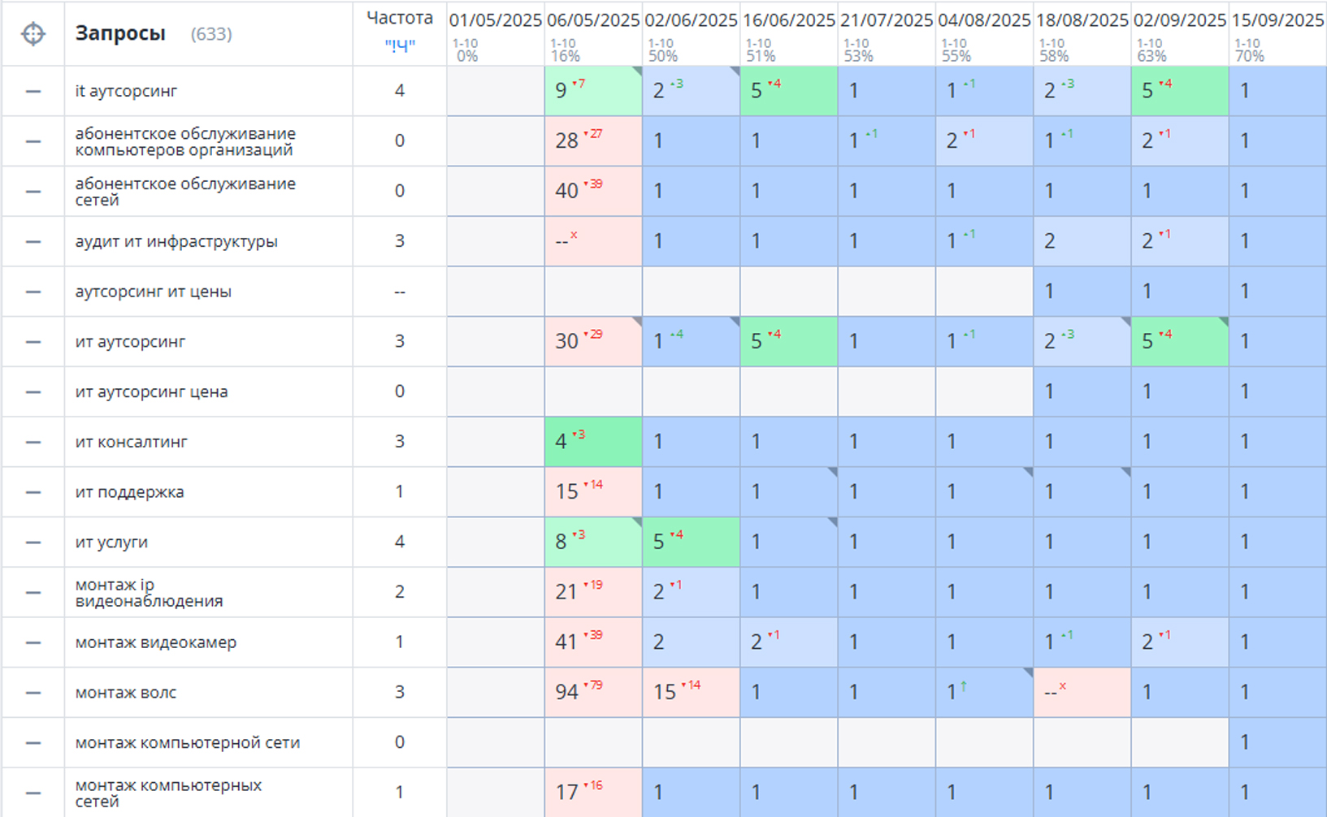Open the 'монтаж компьютерной сети' query
The width and height of the screenshot is (1327, 817).
click(x=188, y=743)
